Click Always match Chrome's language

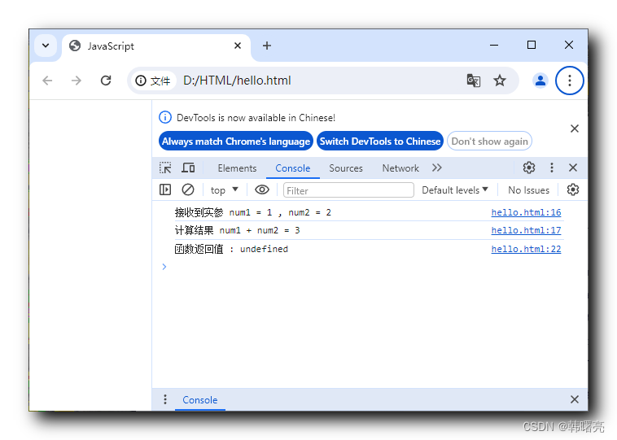point(236,142)
